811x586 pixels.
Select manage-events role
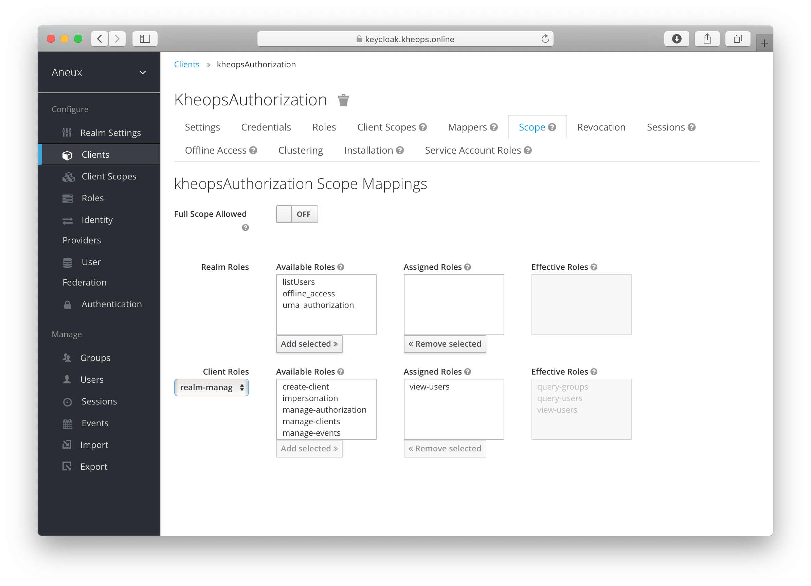pyautogui.click(x=311, y=433)
